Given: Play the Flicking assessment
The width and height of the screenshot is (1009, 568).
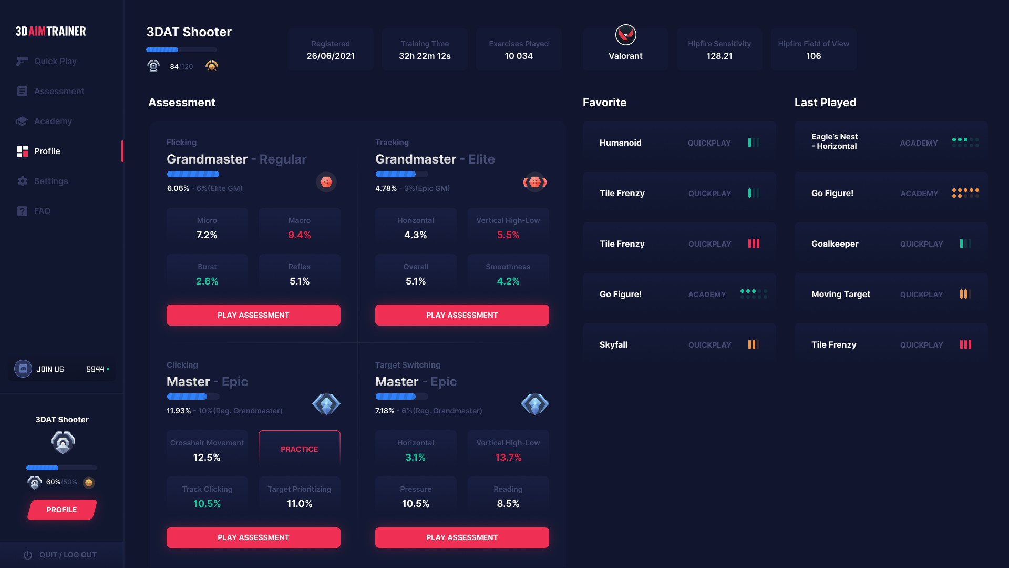Looking at the screenshot, I should point(254,315).
